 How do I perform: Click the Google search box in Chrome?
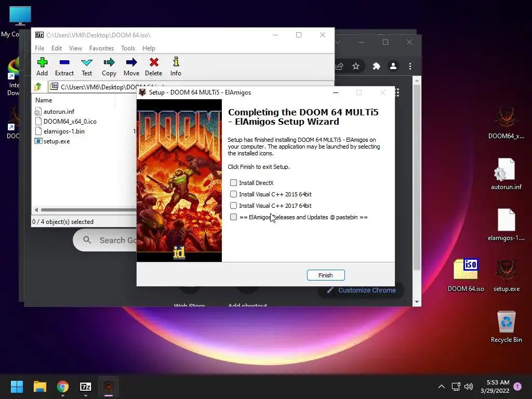105,240
